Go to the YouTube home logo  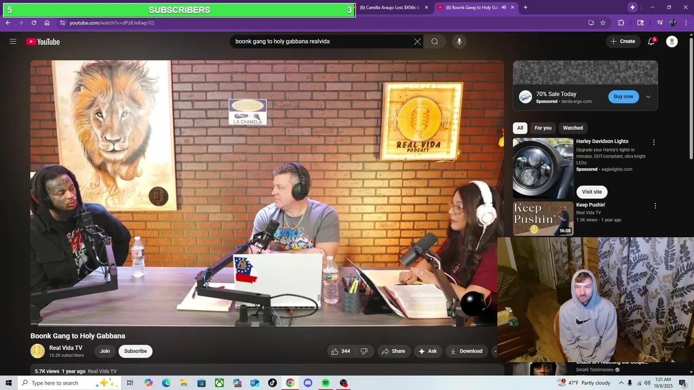click(x=43, y=42)
